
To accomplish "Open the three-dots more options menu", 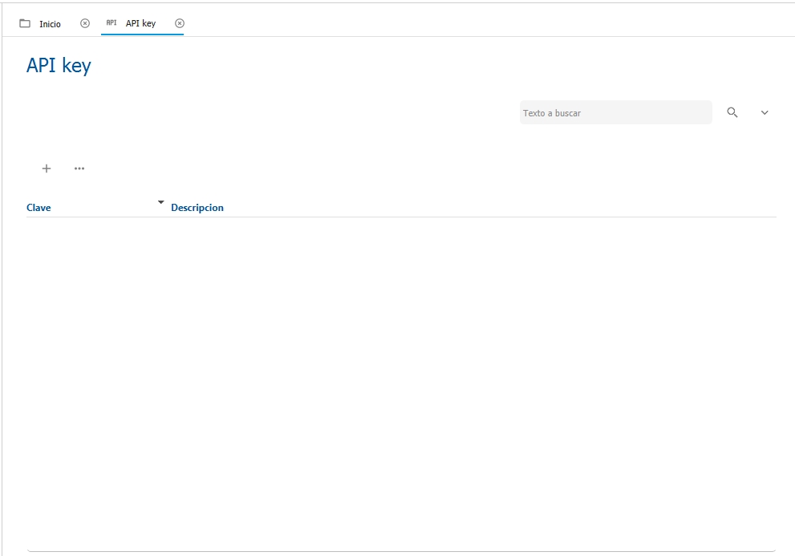I will [79, 168].
